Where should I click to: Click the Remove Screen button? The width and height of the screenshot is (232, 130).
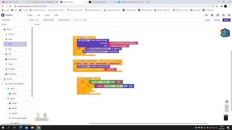(80, 20)
